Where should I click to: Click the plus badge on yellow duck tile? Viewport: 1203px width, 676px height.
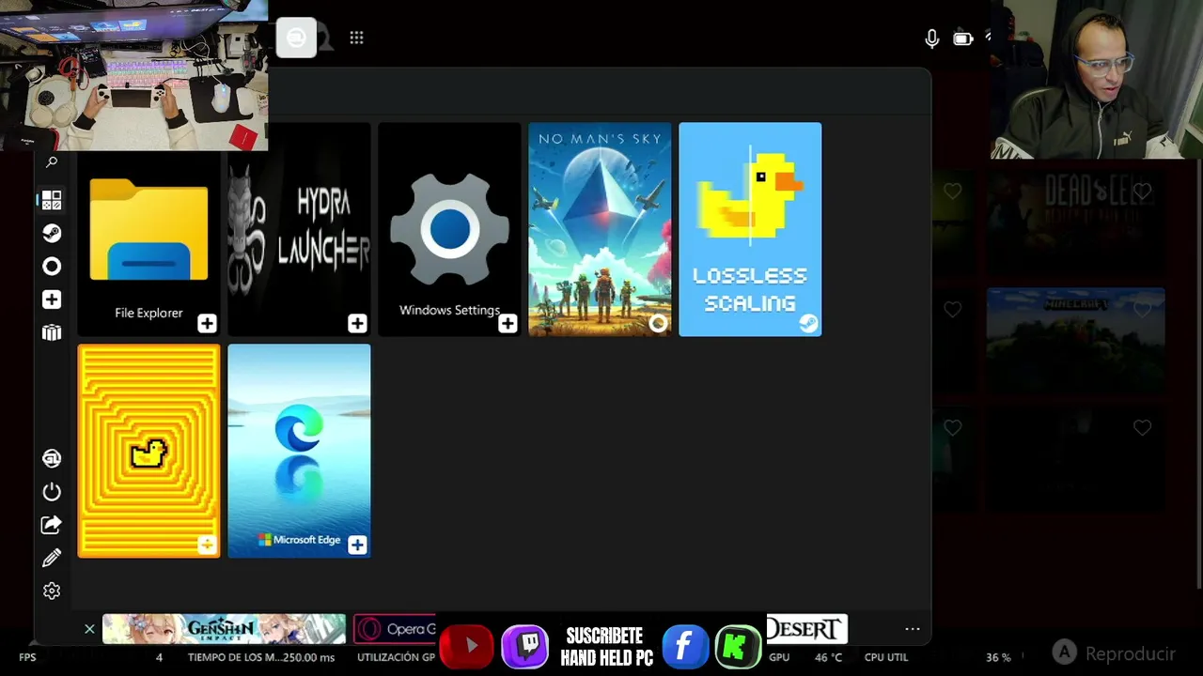pos(207,545)
